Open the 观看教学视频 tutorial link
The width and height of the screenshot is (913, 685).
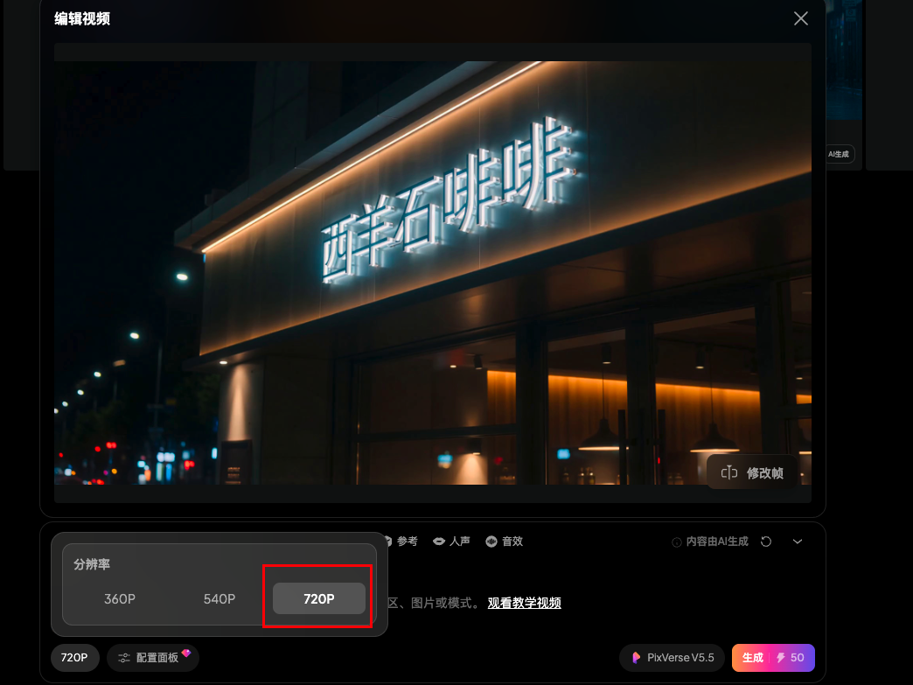pyautogui.click(x=524, y=603)
